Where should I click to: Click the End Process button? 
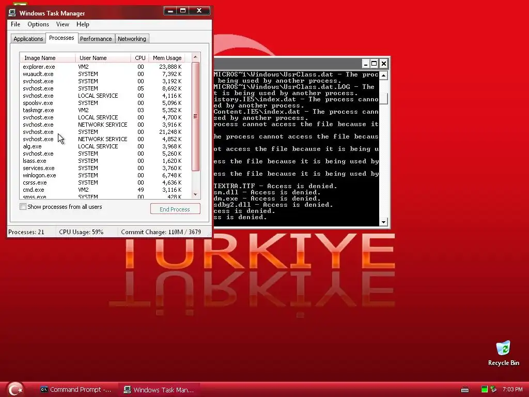[x=175, y=209]
